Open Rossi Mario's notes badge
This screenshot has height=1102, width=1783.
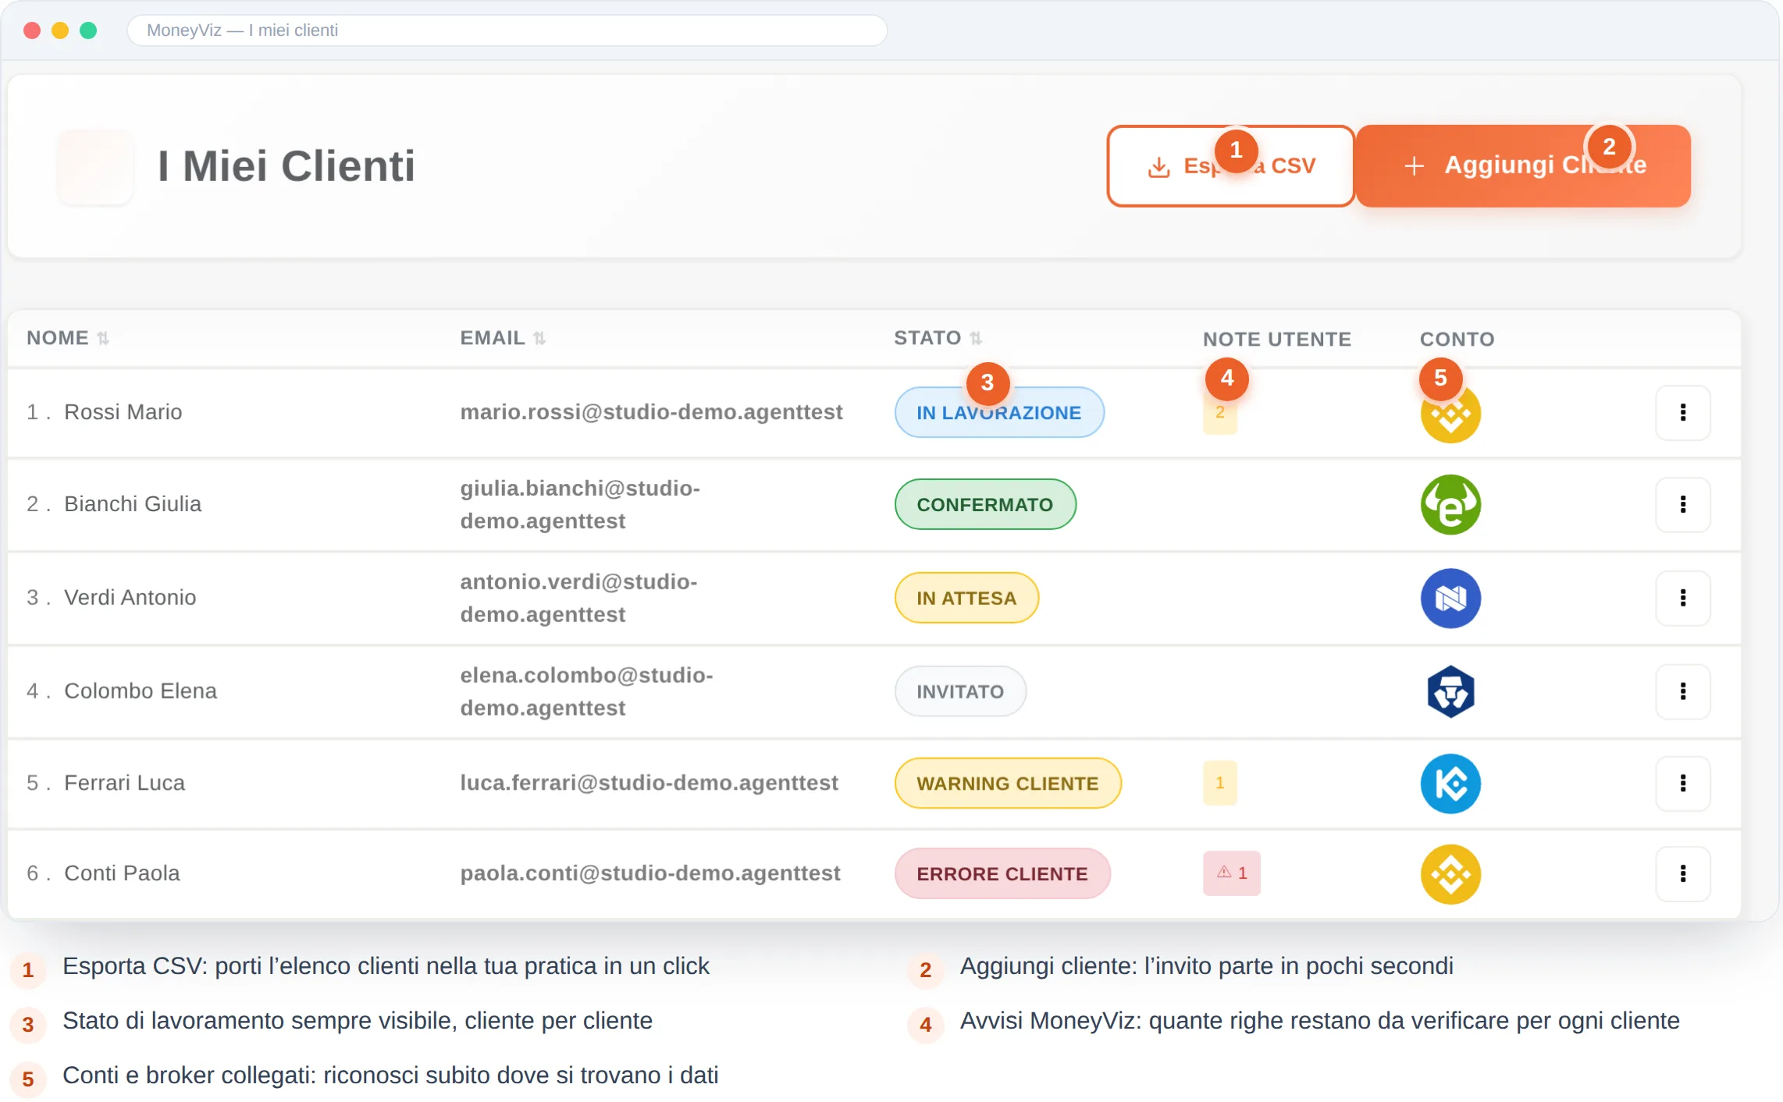tap(1220, 414)
